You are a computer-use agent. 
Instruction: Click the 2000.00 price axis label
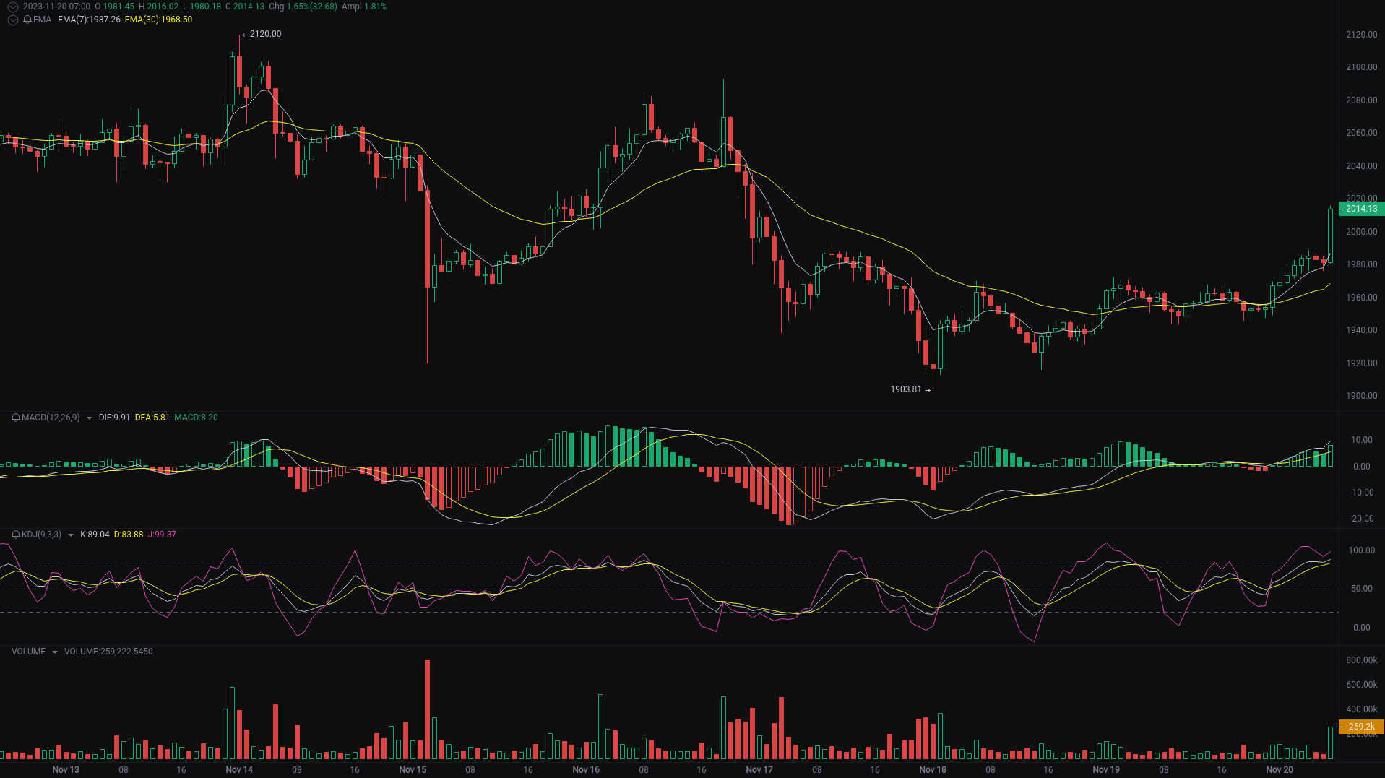coord(1361,232)
